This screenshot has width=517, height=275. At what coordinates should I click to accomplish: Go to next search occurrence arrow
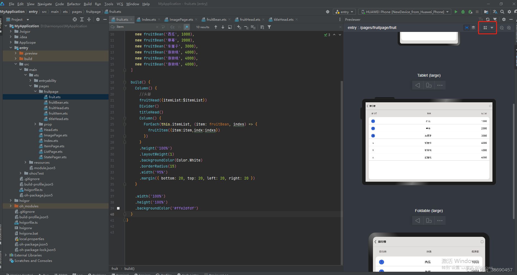223,27
